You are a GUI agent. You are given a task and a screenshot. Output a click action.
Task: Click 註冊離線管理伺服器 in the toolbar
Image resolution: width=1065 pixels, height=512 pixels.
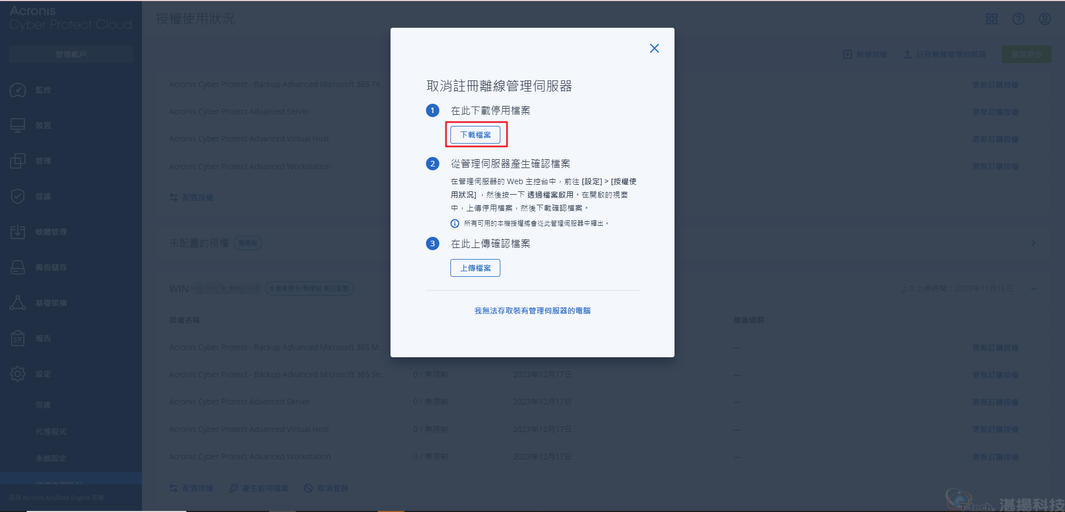point(945,54)
